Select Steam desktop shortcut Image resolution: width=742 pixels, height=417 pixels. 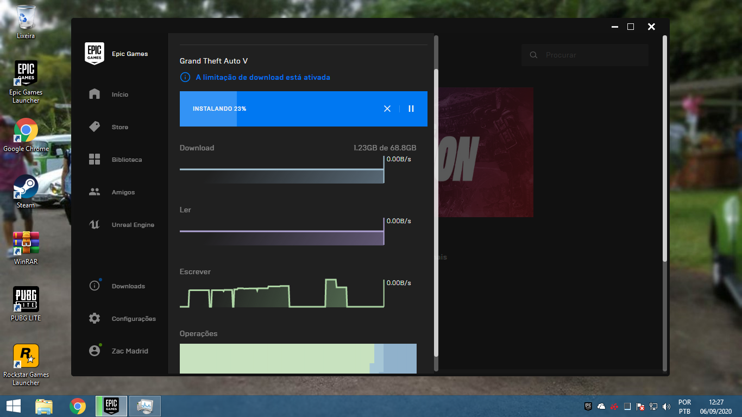[x=26, y=192]
